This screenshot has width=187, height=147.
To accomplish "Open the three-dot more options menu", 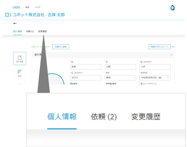I will [173, 47].
